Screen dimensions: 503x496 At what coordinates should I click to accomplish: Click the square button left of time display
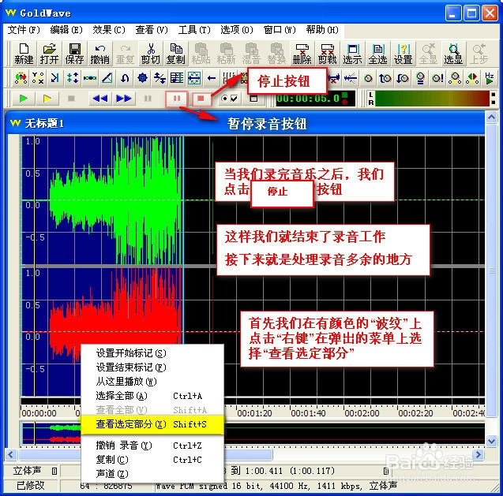(x=253, y=99)
